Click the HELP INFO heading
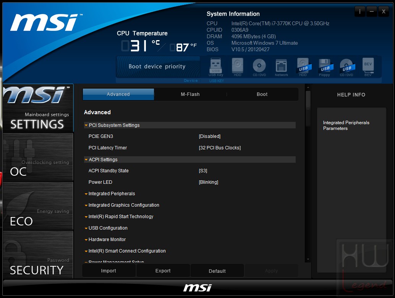395x298 pixels. (351, 95)
